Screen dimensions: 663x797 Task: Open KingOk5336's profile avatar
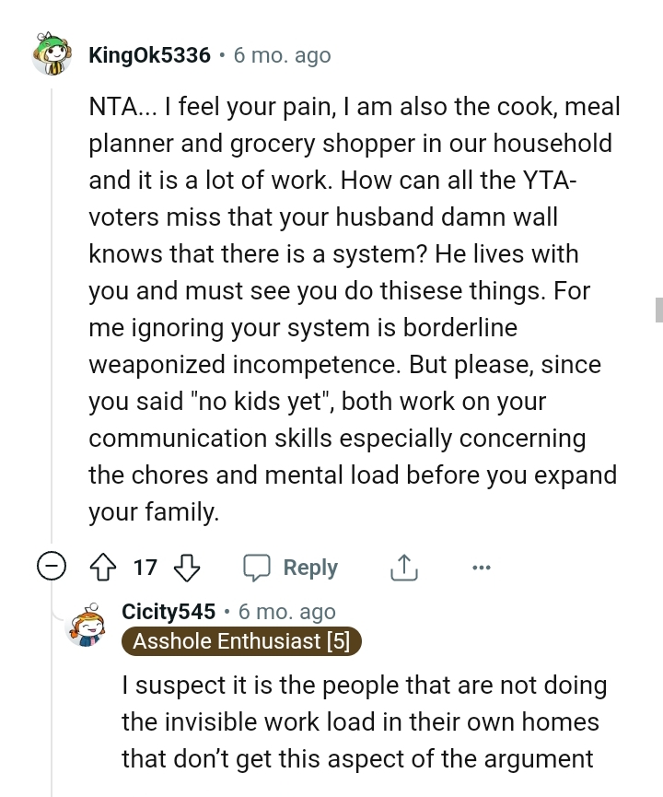[x=51, y=54]
